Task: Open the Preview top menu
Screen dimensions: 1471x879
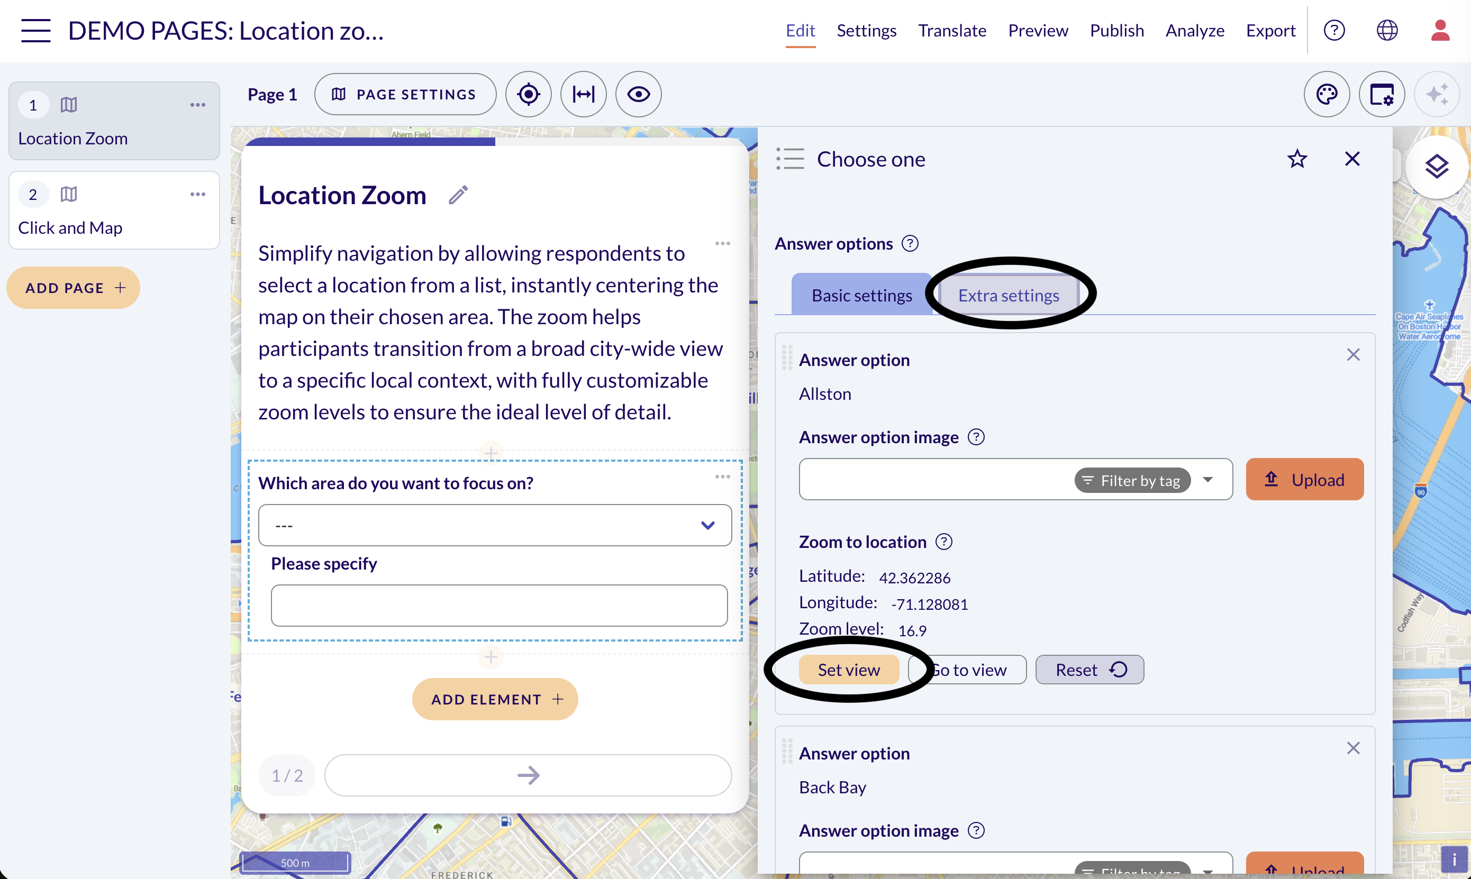Action: point(1038,30)
